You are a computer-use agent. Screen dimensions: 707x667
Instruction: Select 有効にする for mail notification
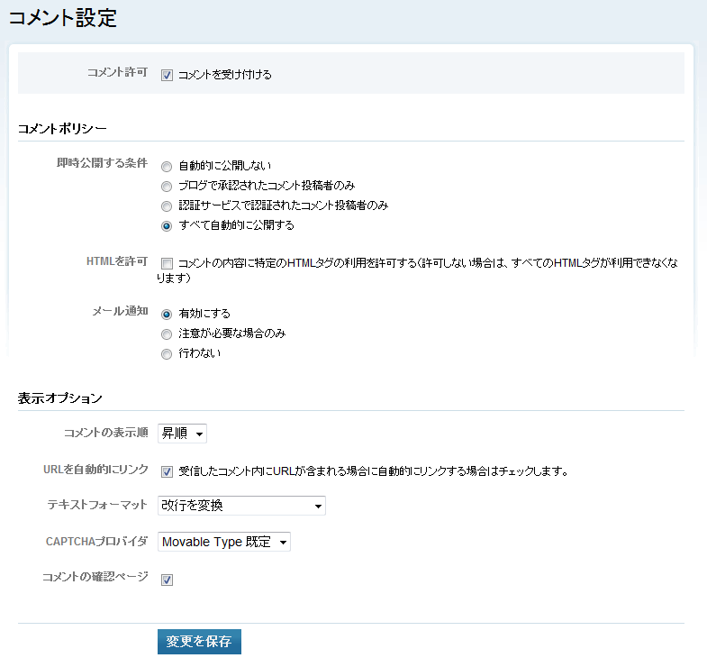(x=166, y=315)
